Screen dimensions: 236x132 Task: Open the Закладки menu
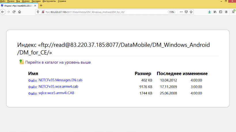(x=36, y=1)
